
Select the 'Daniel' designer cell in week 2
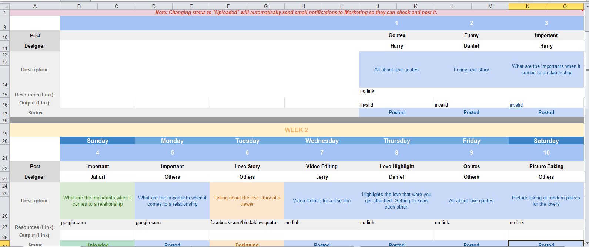[396, 177]
